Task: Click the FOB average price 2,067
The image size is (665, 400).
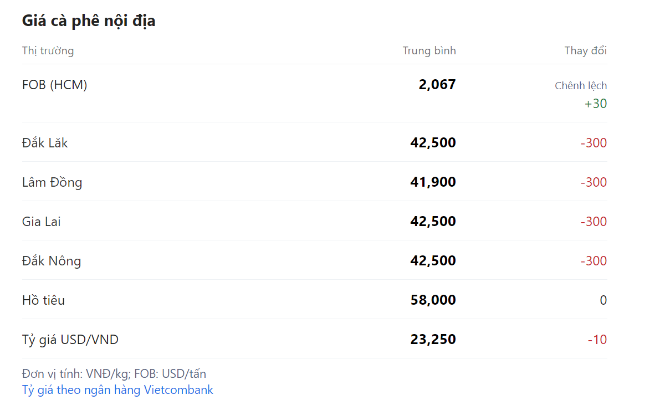Action: pos(437,85)
